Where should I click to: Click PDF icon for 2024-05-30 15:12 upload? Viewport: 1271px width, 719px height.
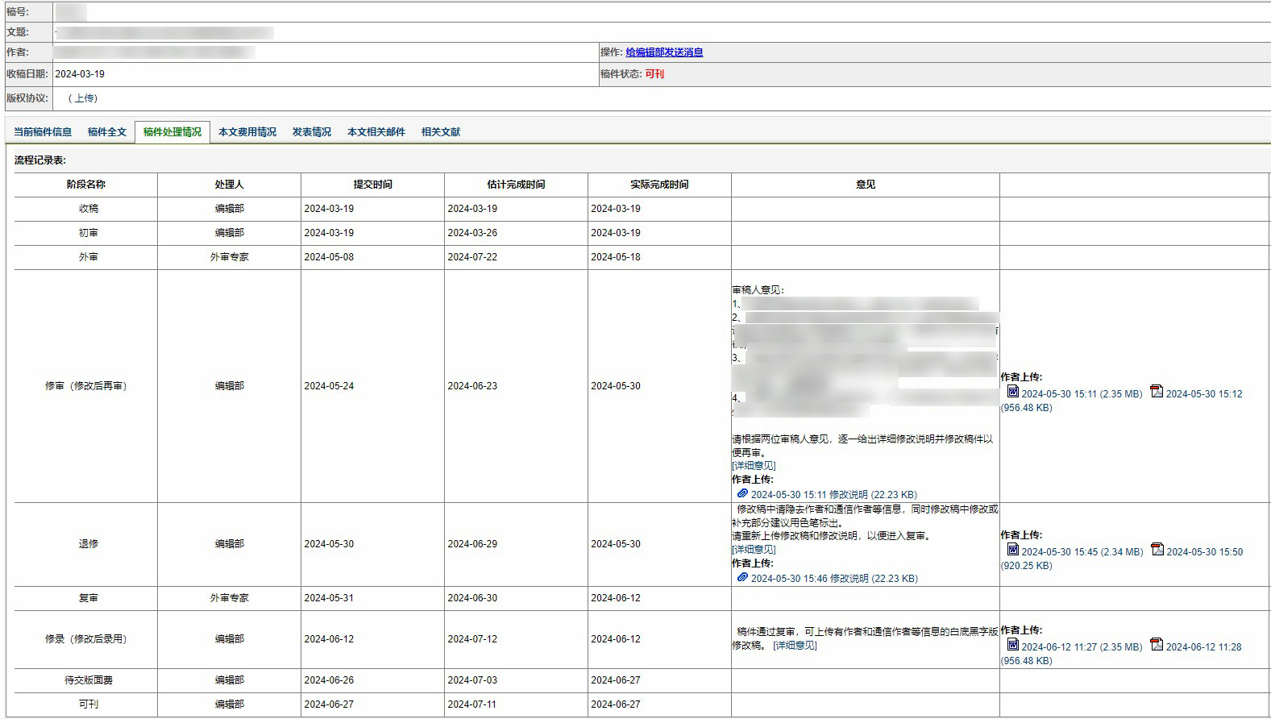point(1157,392)
